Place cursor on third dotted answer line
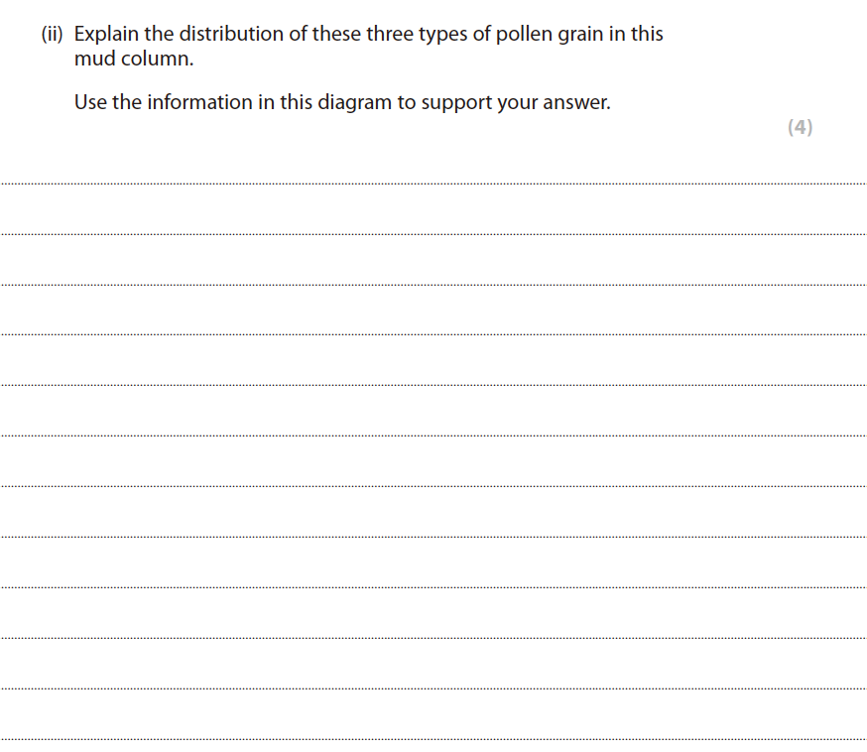 [x=433, y=285]
